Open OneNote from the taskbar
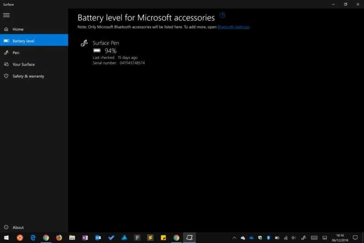The height and width of the screenshot is (243, 364). 85,238
